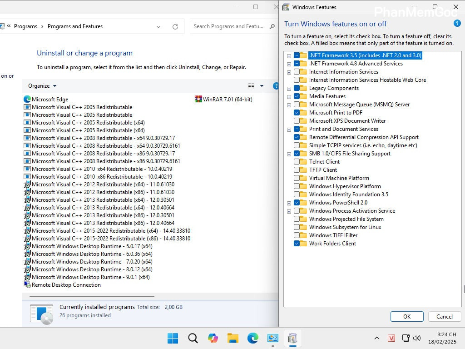The height and width of the screenshot is (349, 465).
Task: Click the change view icon on the toolbar
Action: point(251,86)
